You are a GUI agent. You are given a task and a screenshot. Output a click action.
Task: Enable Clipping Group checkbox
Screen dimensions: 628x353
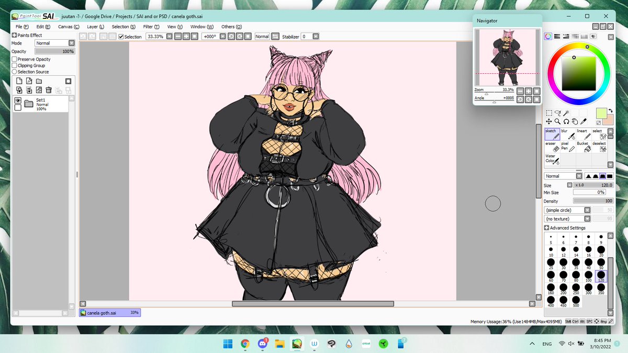[x=15, y=65]
